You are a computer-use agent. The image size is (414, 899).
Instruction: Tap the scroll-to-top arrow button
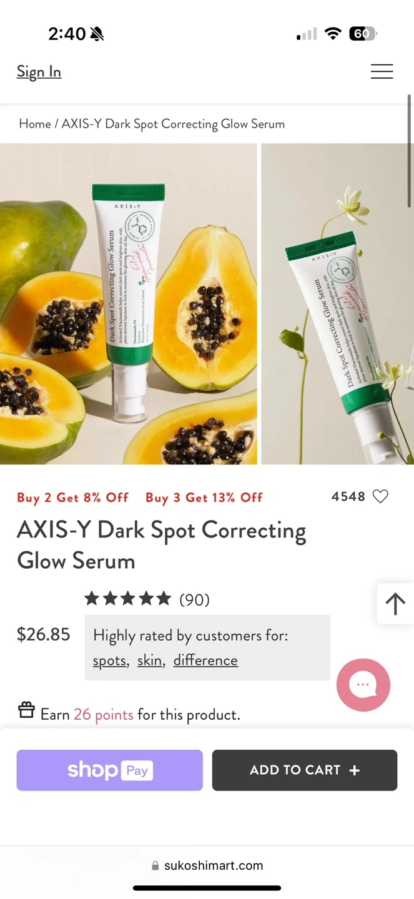point(395,604)
